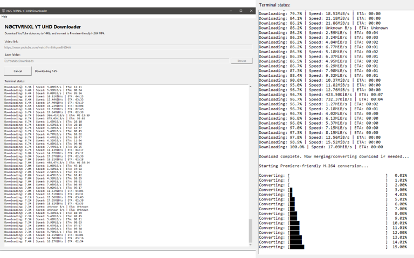Click right panel 'Downloading: 97.8%' line
The image size is (414, 258).
pos(320,137)
